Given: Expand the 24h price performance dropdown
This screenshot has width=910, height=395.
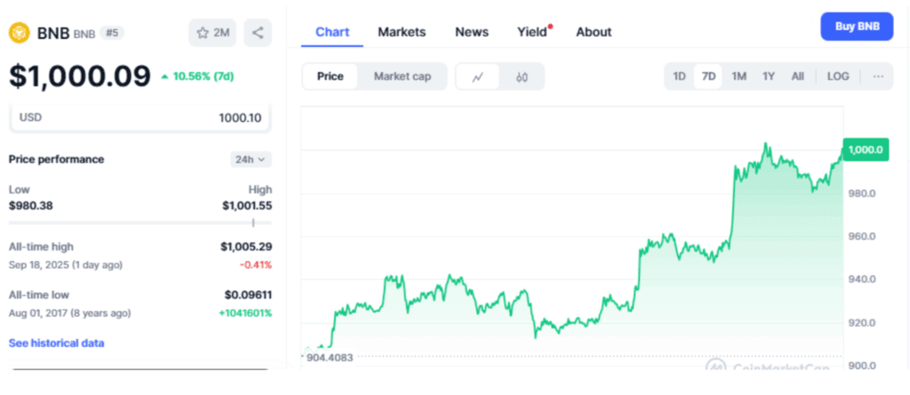Looking at the screenshot, I should click(x=251, y=160).
